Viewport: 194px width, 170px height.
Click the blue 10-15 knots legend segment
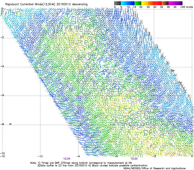pos(131,3)
